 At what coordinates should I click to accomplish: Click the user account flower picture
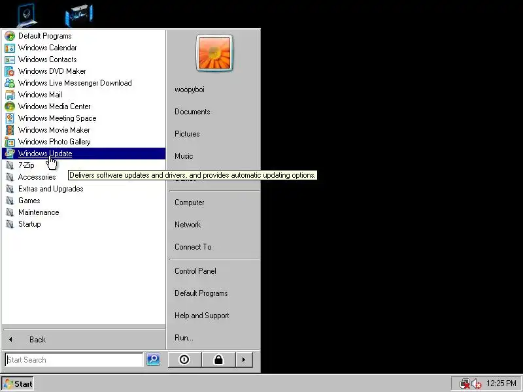pos(214,53)
